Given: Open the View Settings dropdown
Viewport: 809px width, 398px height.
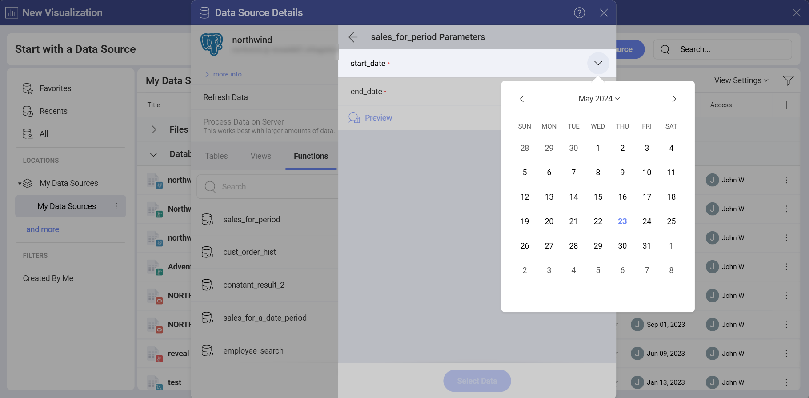Looking at the screenshot, I should point(741,80).
